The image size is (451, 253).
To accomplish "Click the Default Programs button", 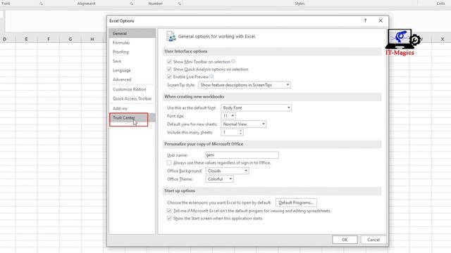I will tap(296, 202).
